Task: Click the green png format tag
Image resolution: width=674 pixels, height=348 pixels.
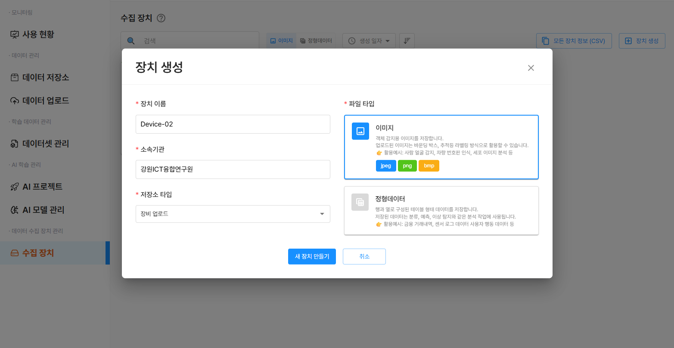Action: (x=407, y=166)
